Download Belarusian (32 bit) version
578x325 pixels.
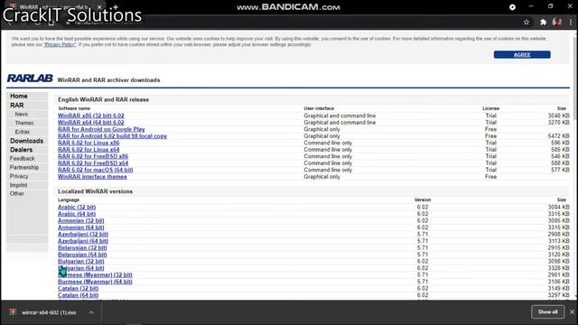pyautogui.click(x=82, y=247)
